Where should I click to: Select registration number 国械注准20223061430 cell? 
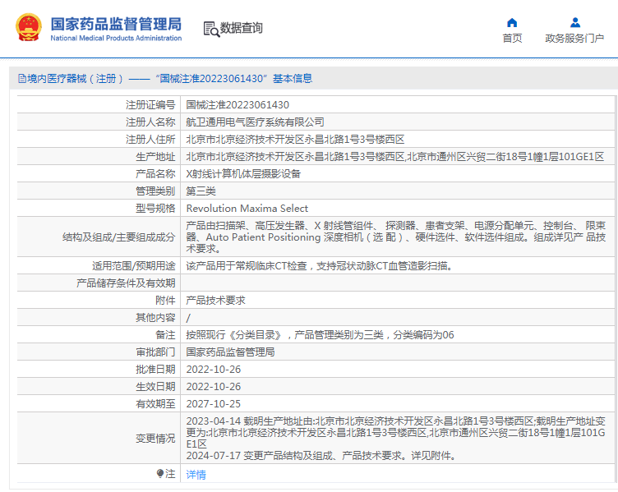click(x=238, y=105)
